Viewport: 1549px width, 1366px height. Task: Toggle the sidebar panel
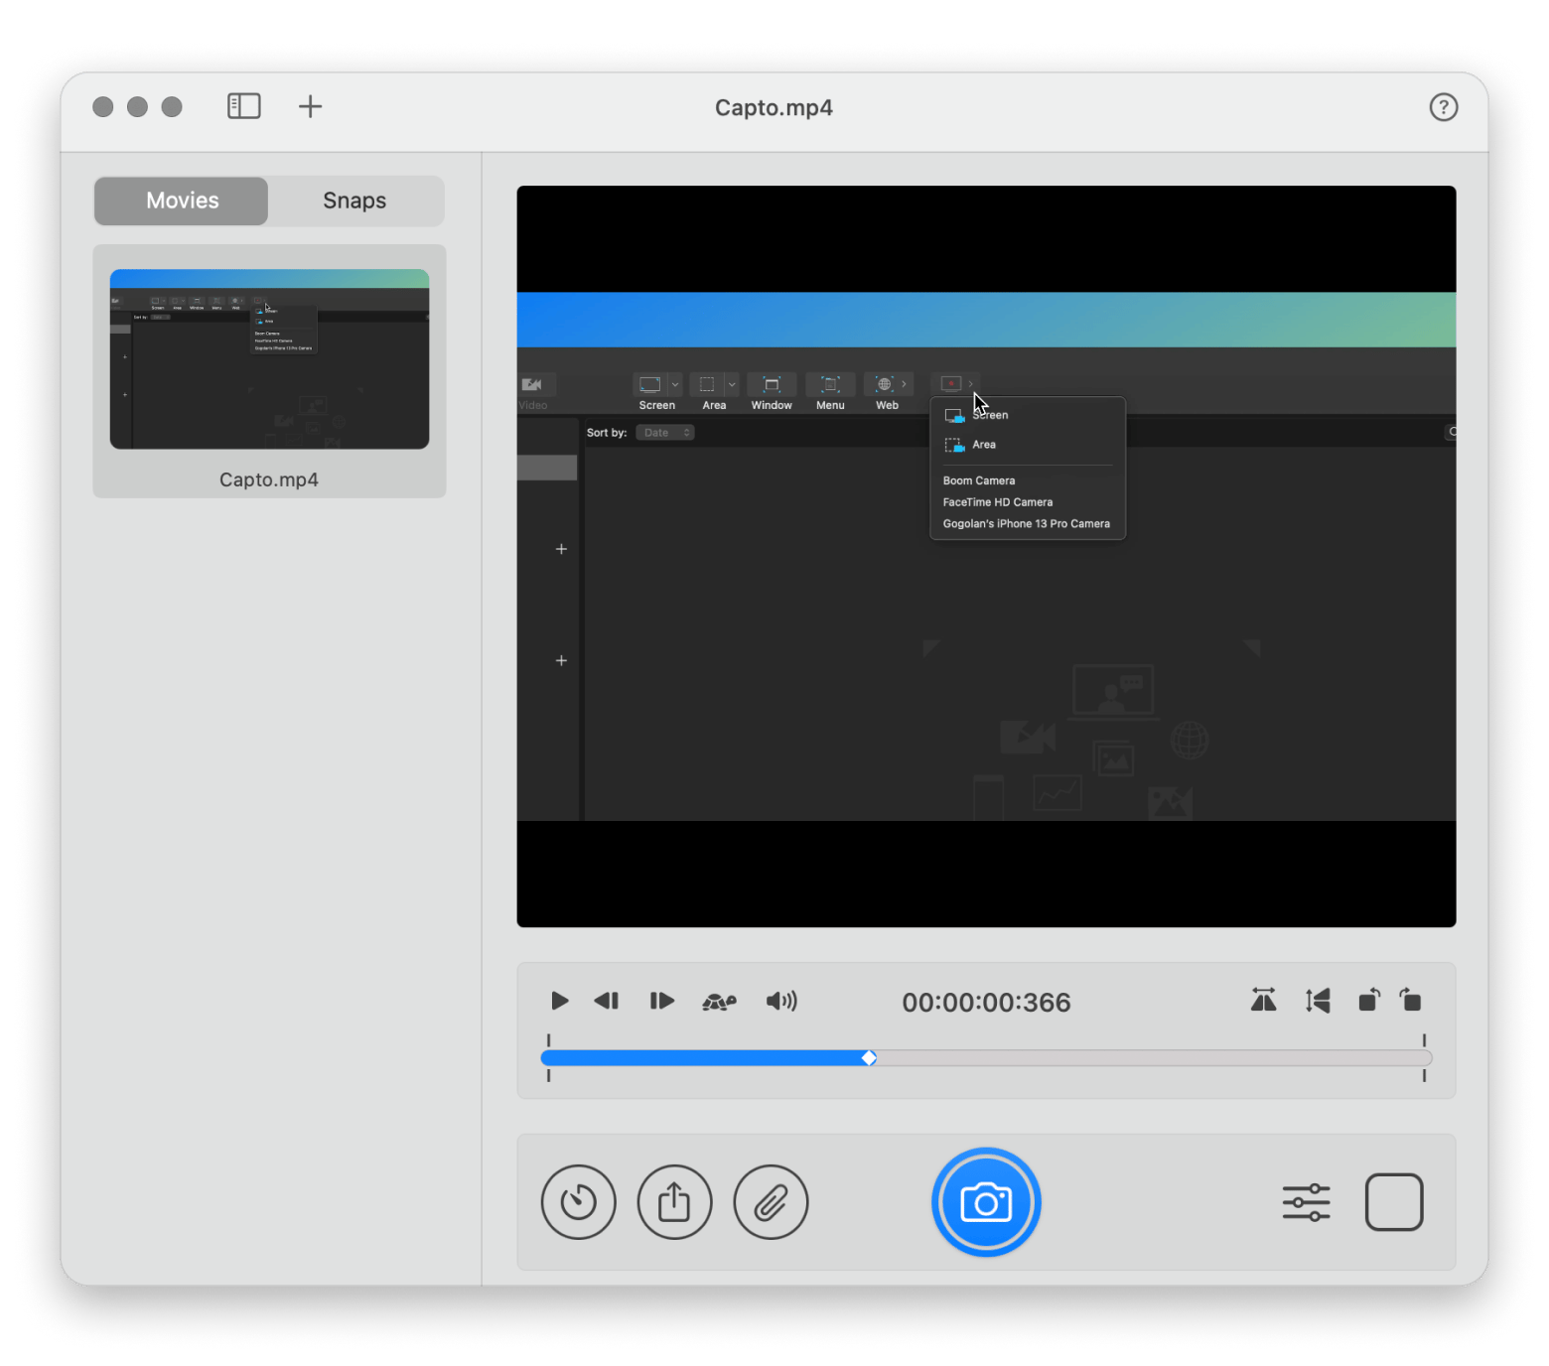[244, 106]
